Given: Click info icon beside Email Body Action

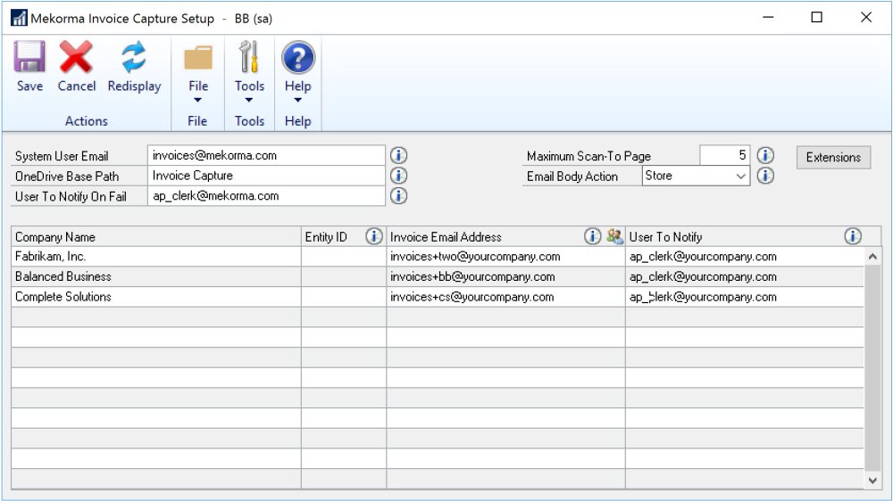Looking at the screenshot, I should point(765,176).
